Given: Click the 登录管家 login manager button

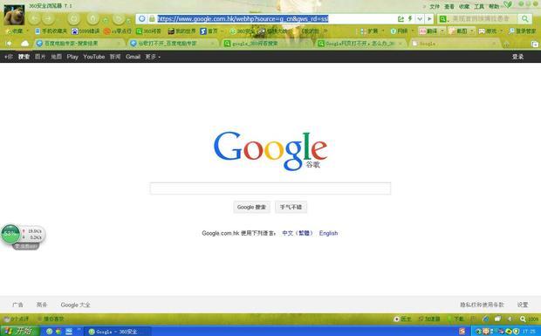Looking at the screenshot, I should point(523,31).
